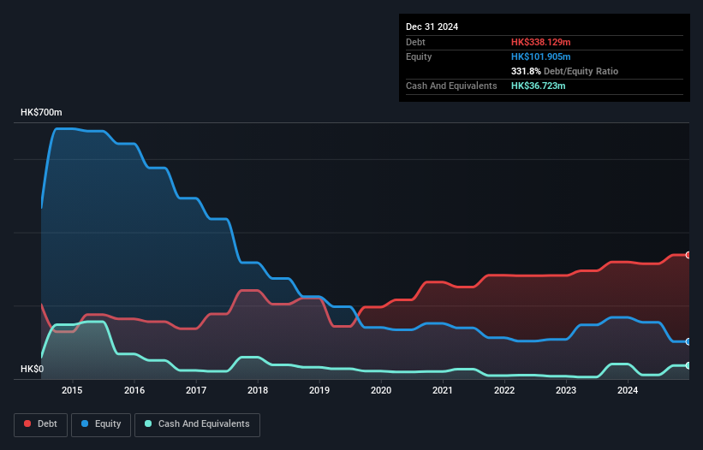Toggle the Equity series legend button
703x450 pixels.
coord(101,424)
